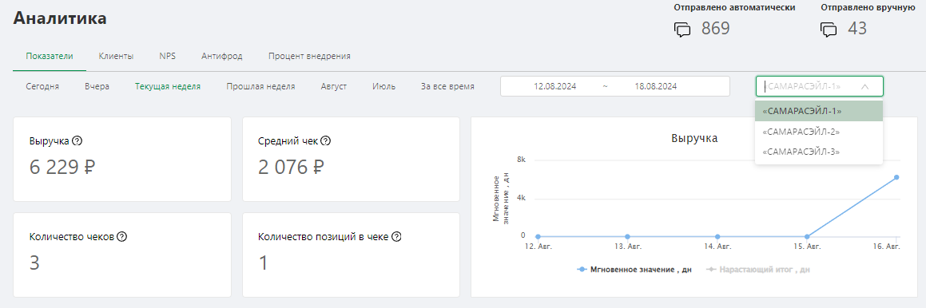Click average check value 2 076 ₽

coord(291,168)
